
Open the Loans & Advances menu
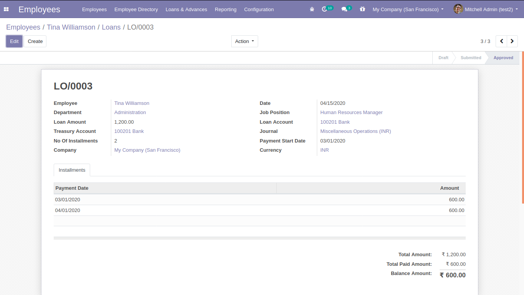[186, 9]
